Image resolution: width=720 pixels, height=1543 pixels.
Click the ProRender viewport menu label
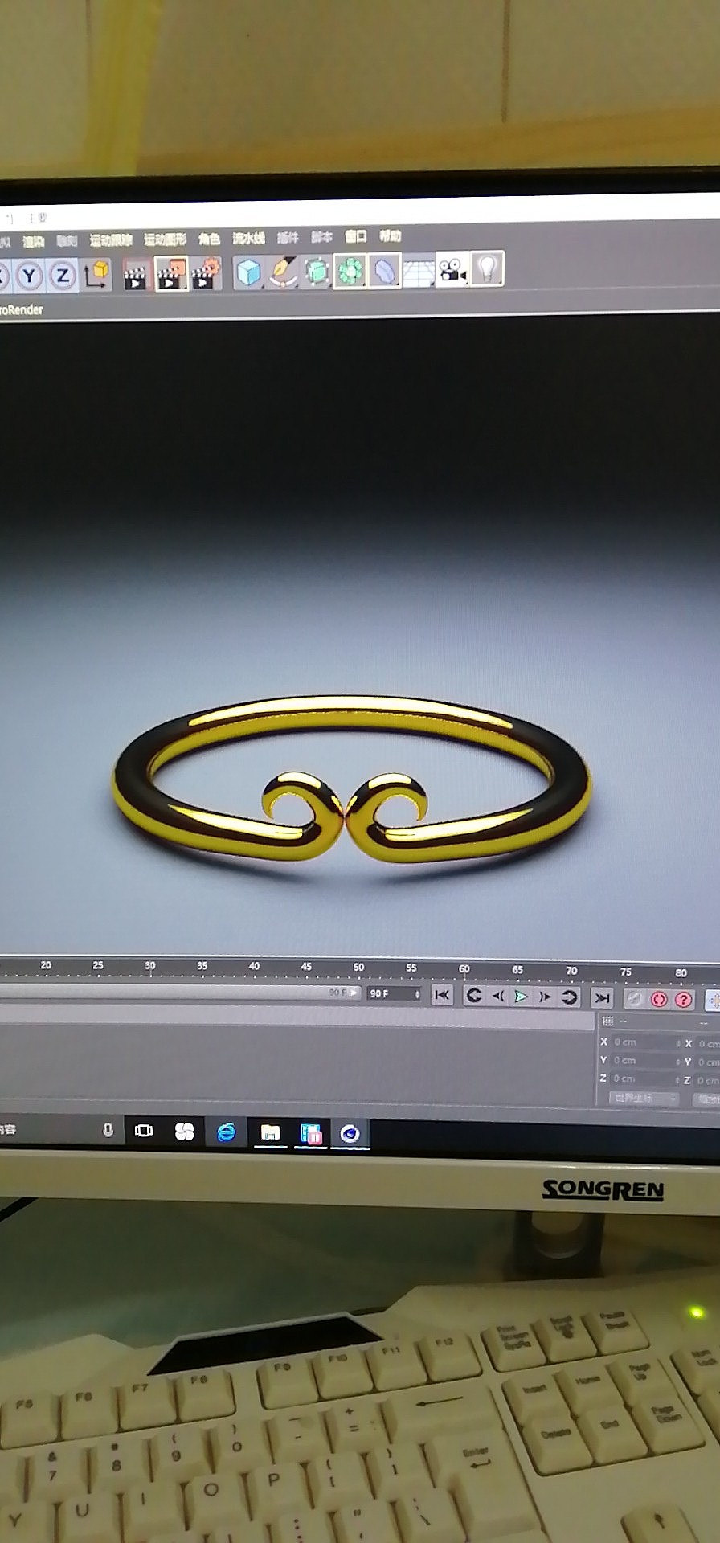click(x=22, y=309)
